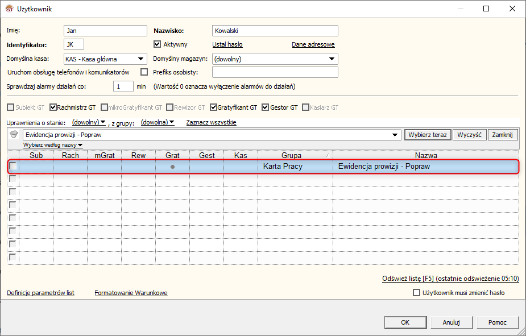The height and width of the screenshot is (336, 526).
Task: Expand the Domyślny magazyn dropdown
Action: tap(332, 59)
